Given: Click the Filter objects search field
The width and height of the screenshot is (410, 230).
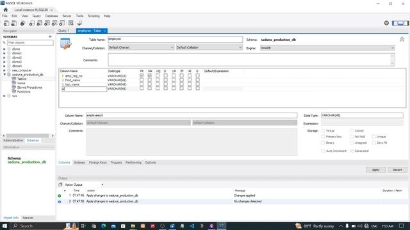Looking at the screenshot, I should point(30,43).
